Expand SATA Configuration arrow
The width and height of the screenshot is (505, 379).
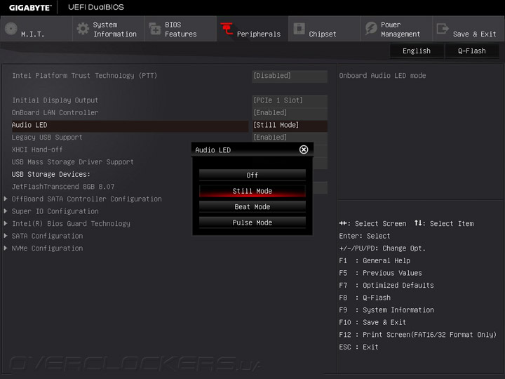[x=6, y=236]
